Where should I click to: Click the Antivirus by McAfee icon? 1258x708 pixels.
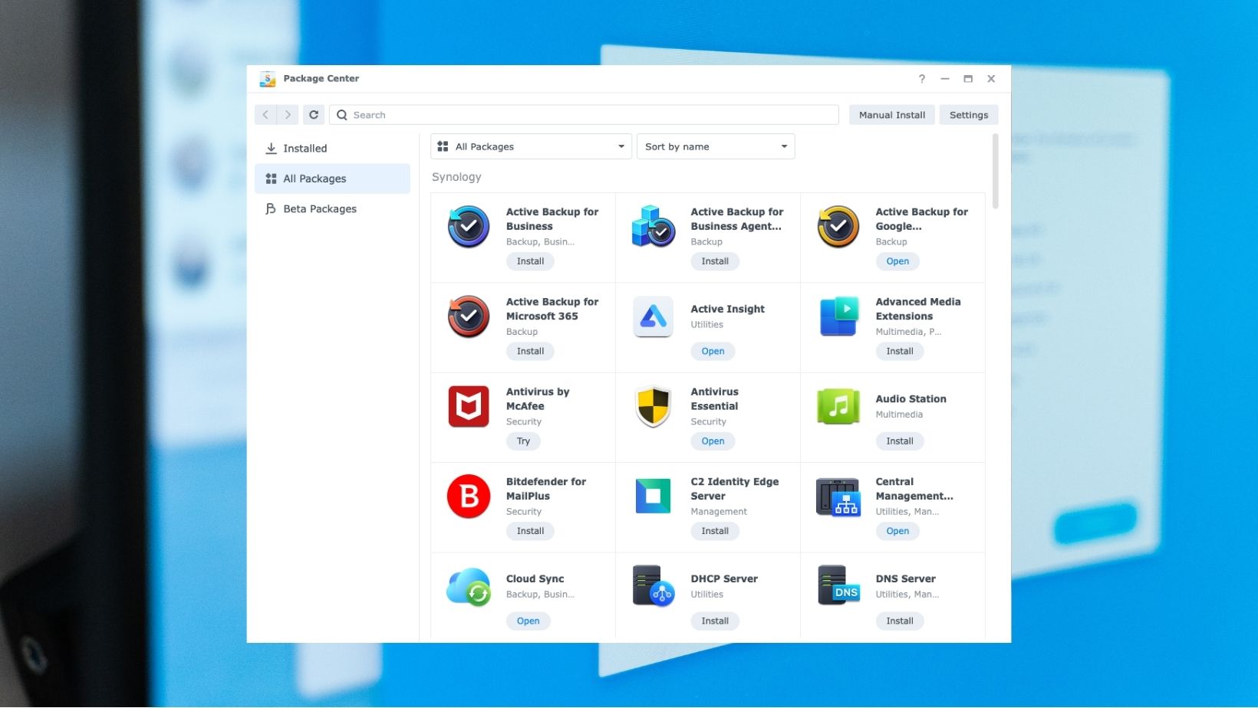(x=469, y=406)
